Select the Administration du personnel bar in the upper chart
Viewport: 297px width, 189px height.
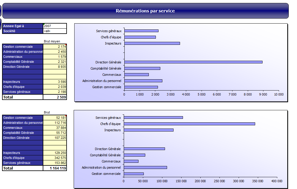pos(143,81)
